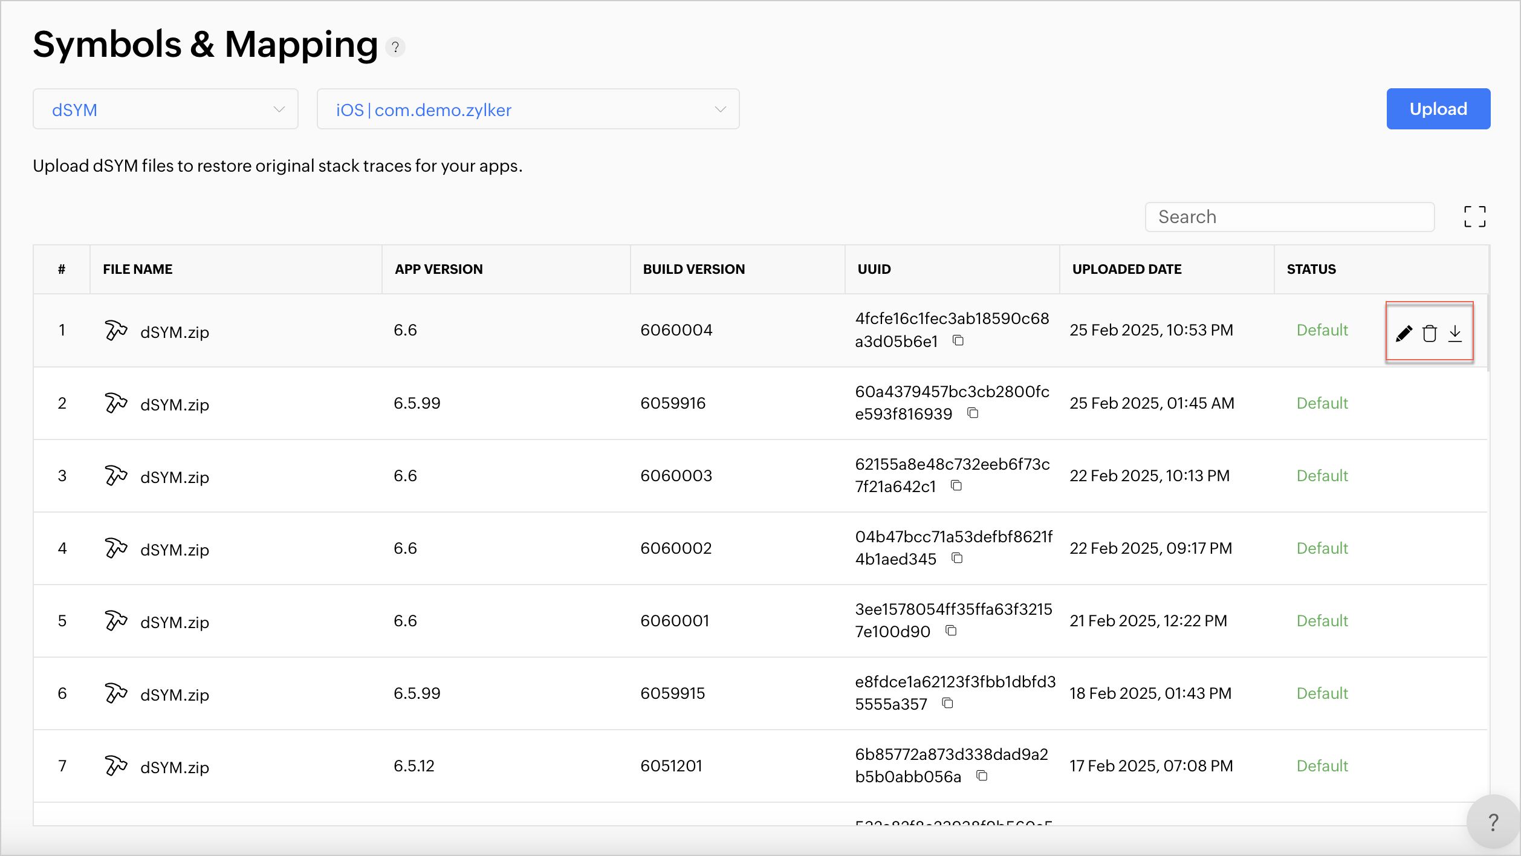Viewport: 1521px width, 856px height.
Task: Open the dSYM file type dropdown
Action: [x=166, y=109]
